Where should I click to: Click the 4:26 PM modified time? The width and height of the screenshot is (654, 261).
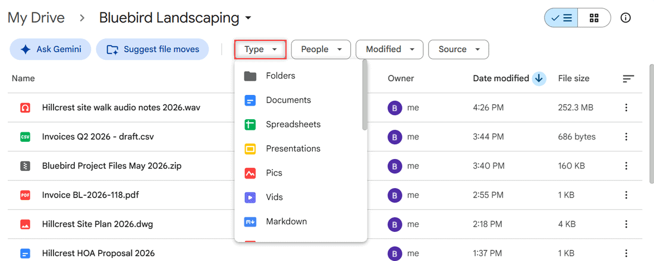(x=488, y=108)
